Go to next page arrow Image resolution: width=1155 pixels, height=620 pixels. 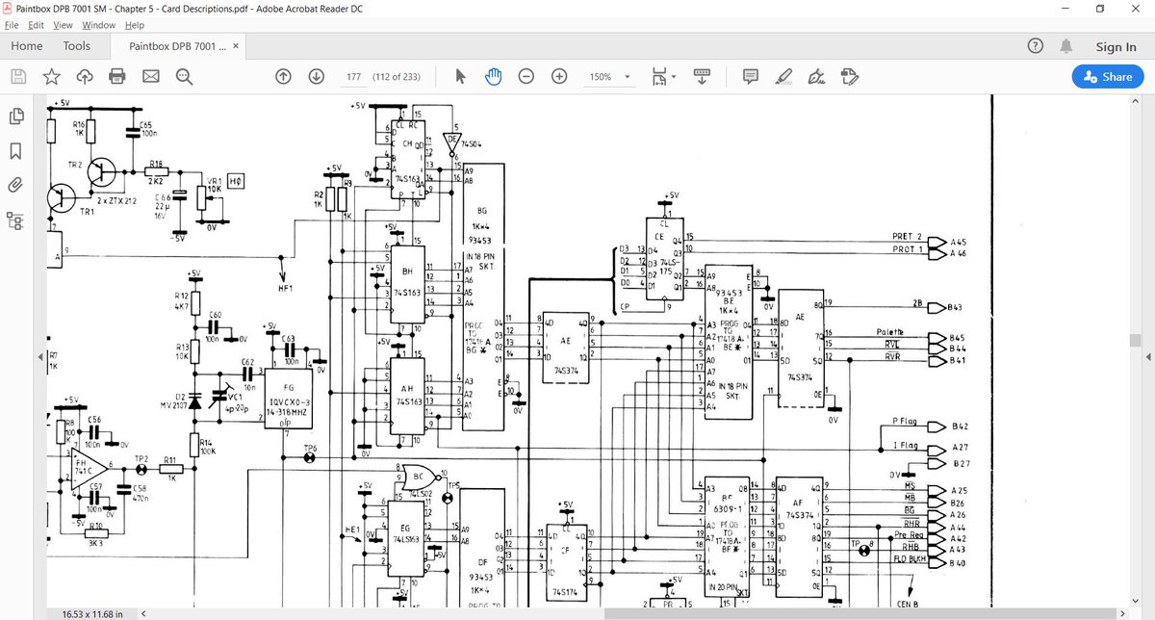(x=316, y=76)
